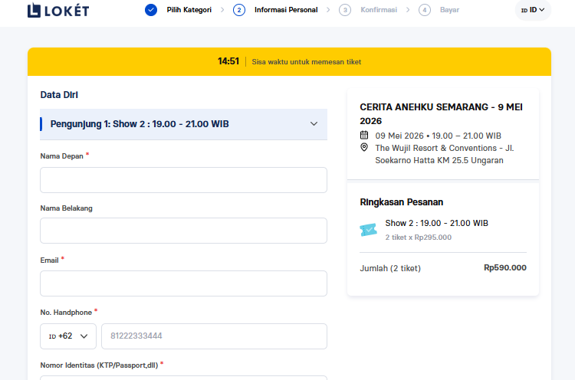Open the ID language dropdown
The image size is (575, 380).
click(533, 10)
